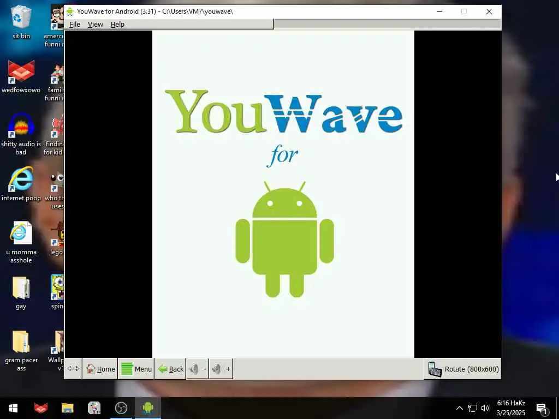The width and height of the screenshot is (559, 419).
Task: Click the network tray icon
Action: pyautogui.click(x=473, y=408)
